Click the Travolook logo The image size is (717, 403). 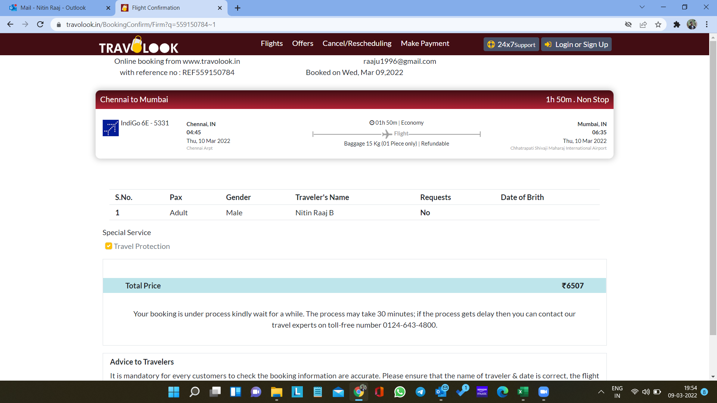click(139, 46)
